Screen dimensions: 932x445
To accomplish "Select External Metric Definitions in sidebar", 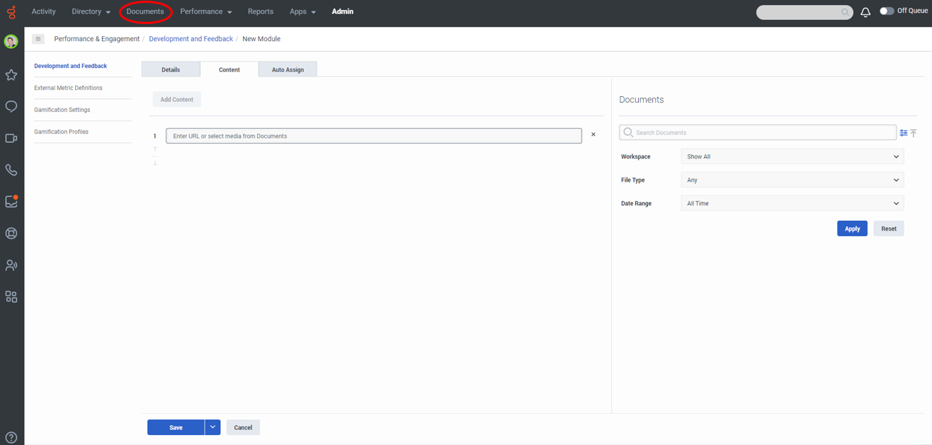I will (68, 88).
